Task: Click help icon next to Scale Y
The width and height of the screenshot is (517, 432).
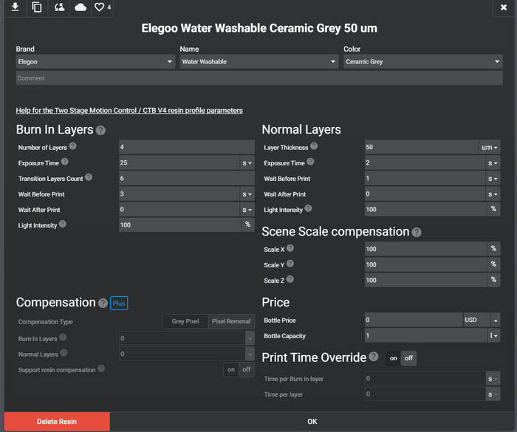Action: click(x=290, y=263)
